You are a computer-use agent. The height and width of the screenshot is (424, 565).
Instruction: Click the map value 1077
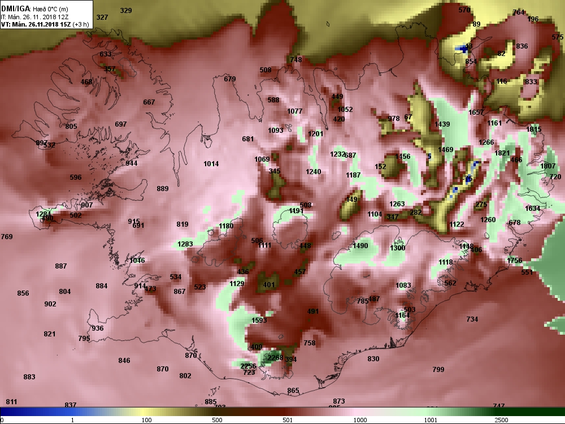click(x=295, y=111)
